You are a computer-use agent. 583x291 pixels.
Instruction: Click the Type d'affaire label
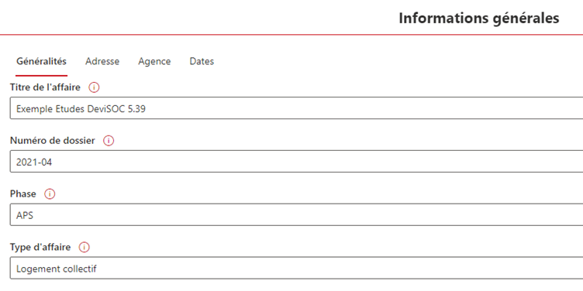click(40, 247)
